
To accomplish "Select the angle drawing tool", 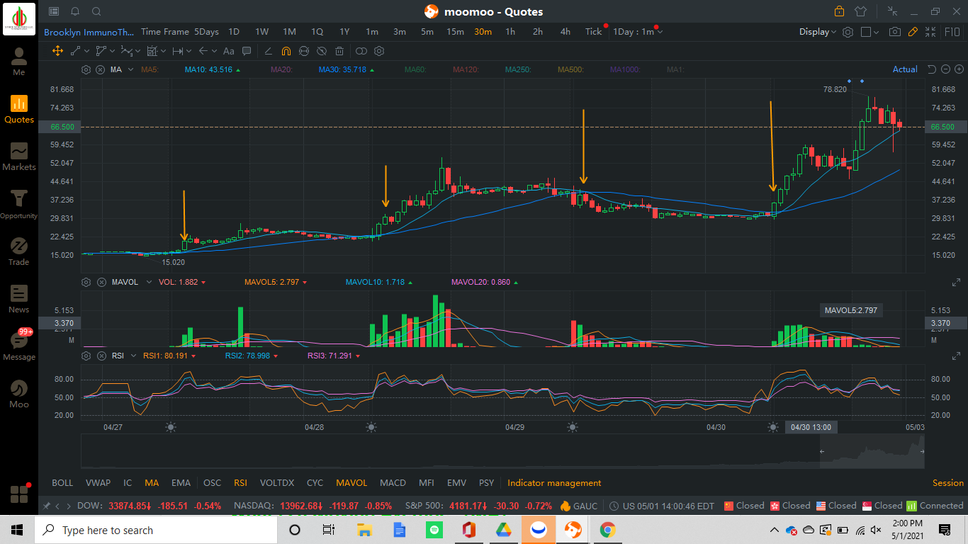I will [268, 51].
